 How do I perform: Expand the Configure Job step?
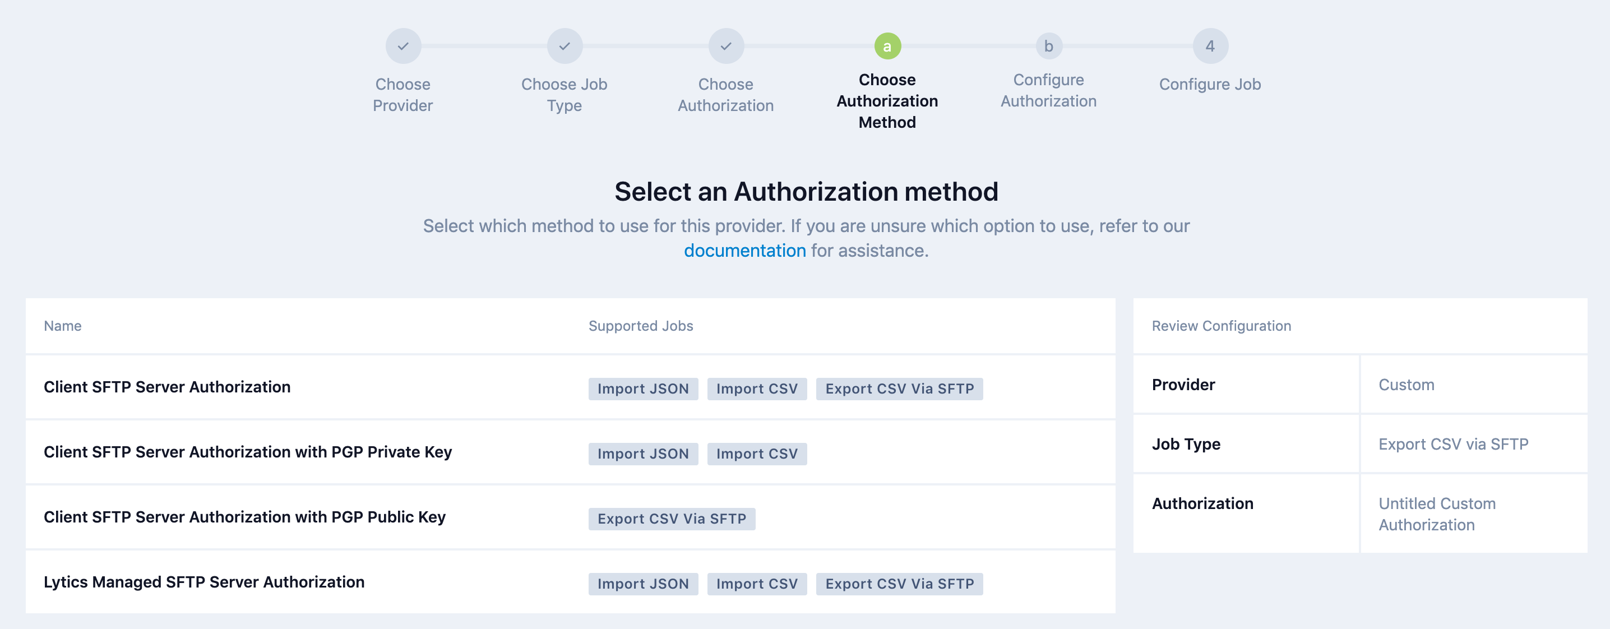1209,84
